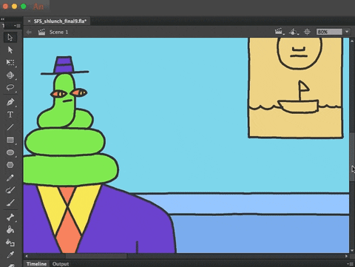Switch to the Output tab
This screenshot has height=267, width=355.
61,264
